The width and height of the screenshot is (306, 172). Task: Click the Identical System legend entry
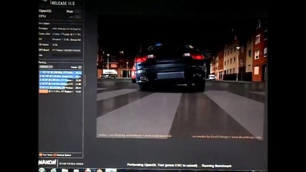pyautogui.click(x=62, y=155)
